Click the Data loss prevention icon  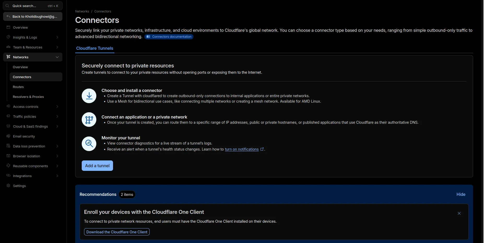(8, 146)
